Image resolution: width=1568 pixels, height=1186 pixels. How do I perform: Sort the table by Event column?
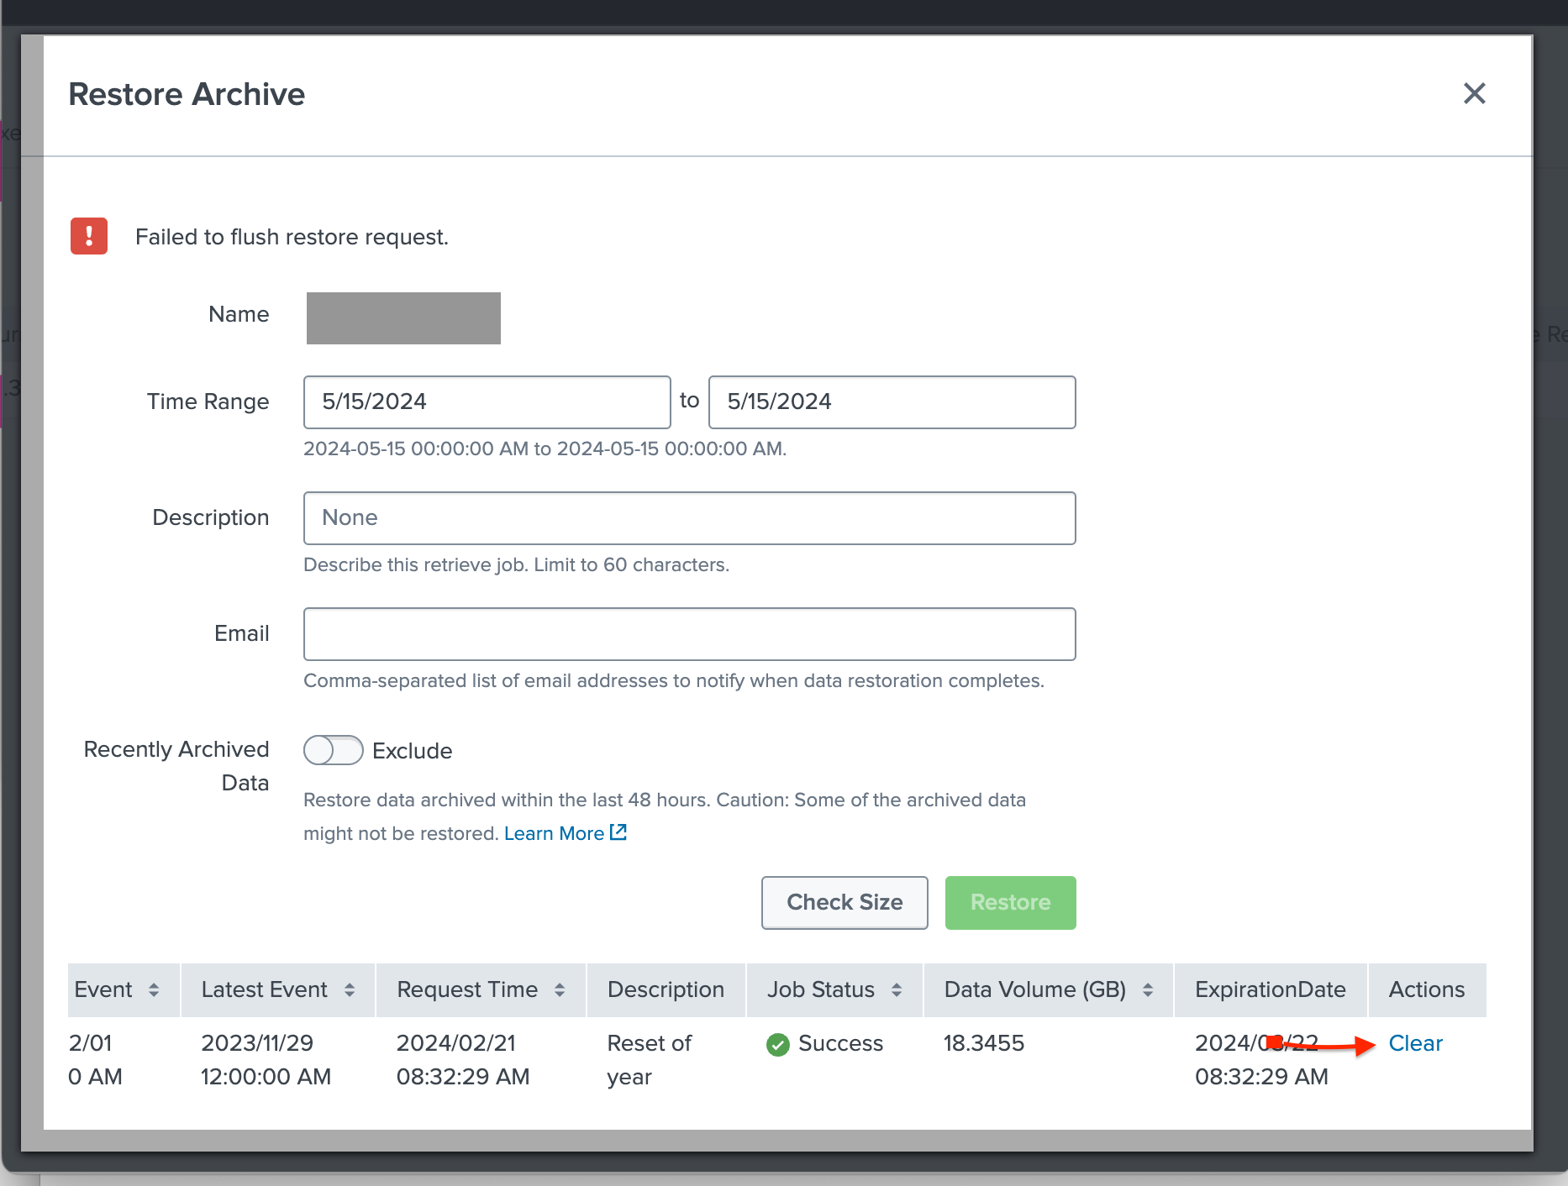(155, 989)
